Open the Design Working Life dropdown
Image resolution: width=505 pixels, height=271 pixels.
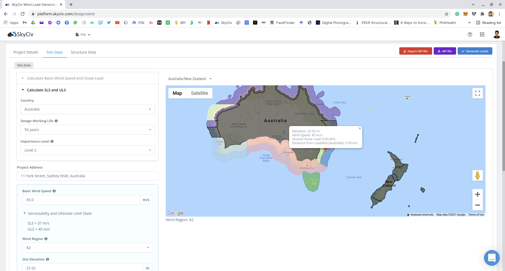[87, 130]
